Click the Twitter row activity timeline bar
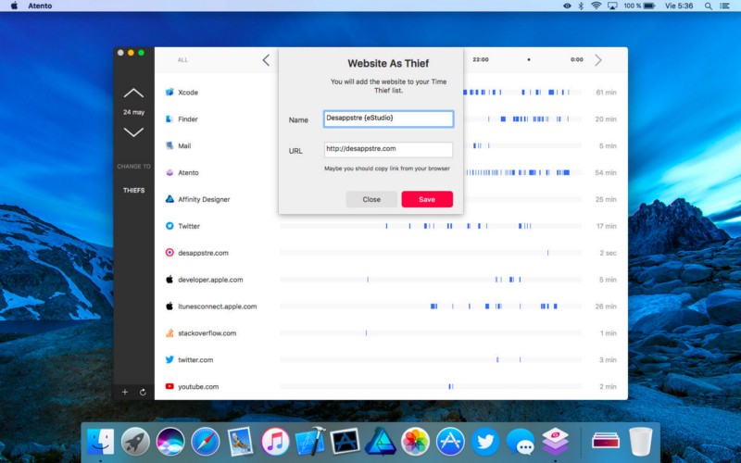741x463 pixels. [x=431, y=226]
